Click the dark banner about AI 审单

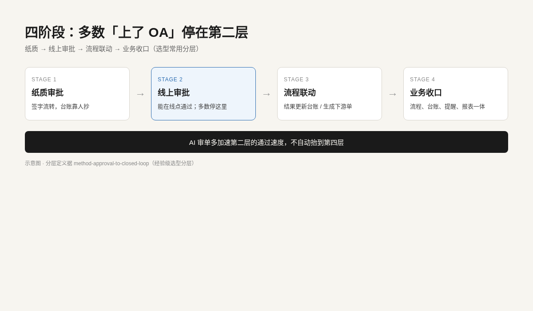tap(266, 142)
